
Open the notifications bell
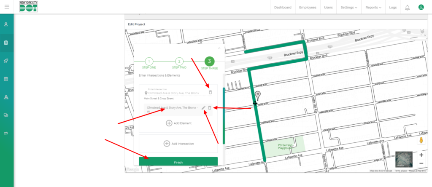(x=407, y=8)
